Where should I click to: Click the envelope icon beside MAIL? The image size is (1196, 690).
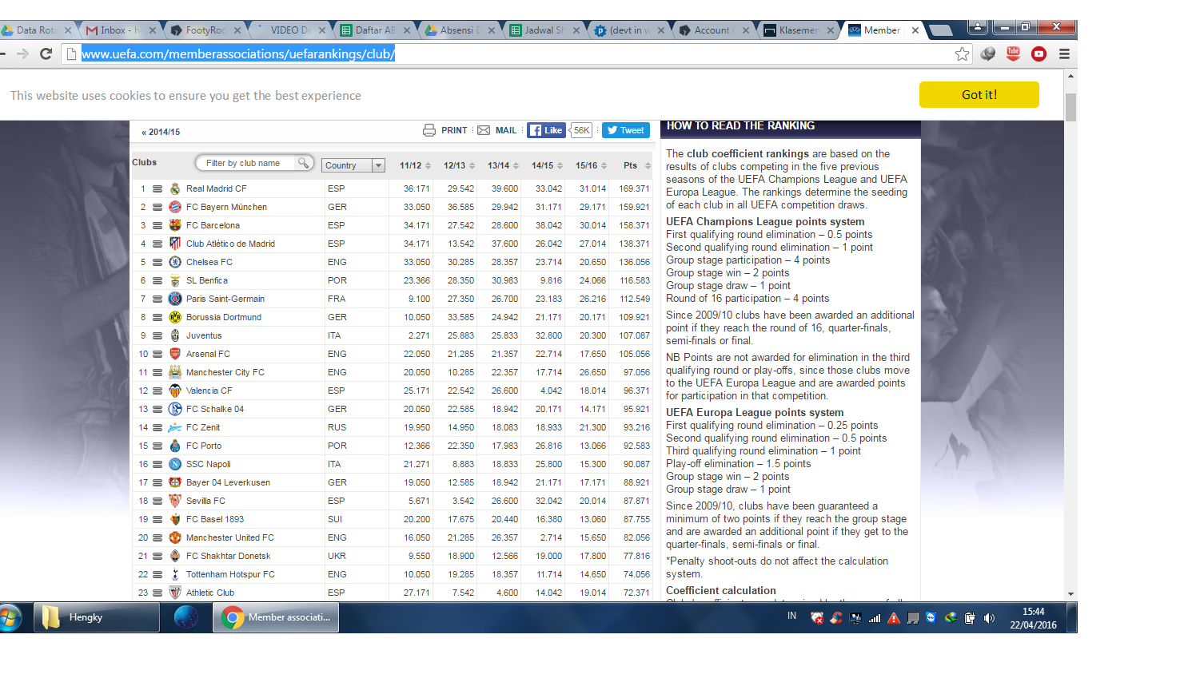click(x=484, y=130)
